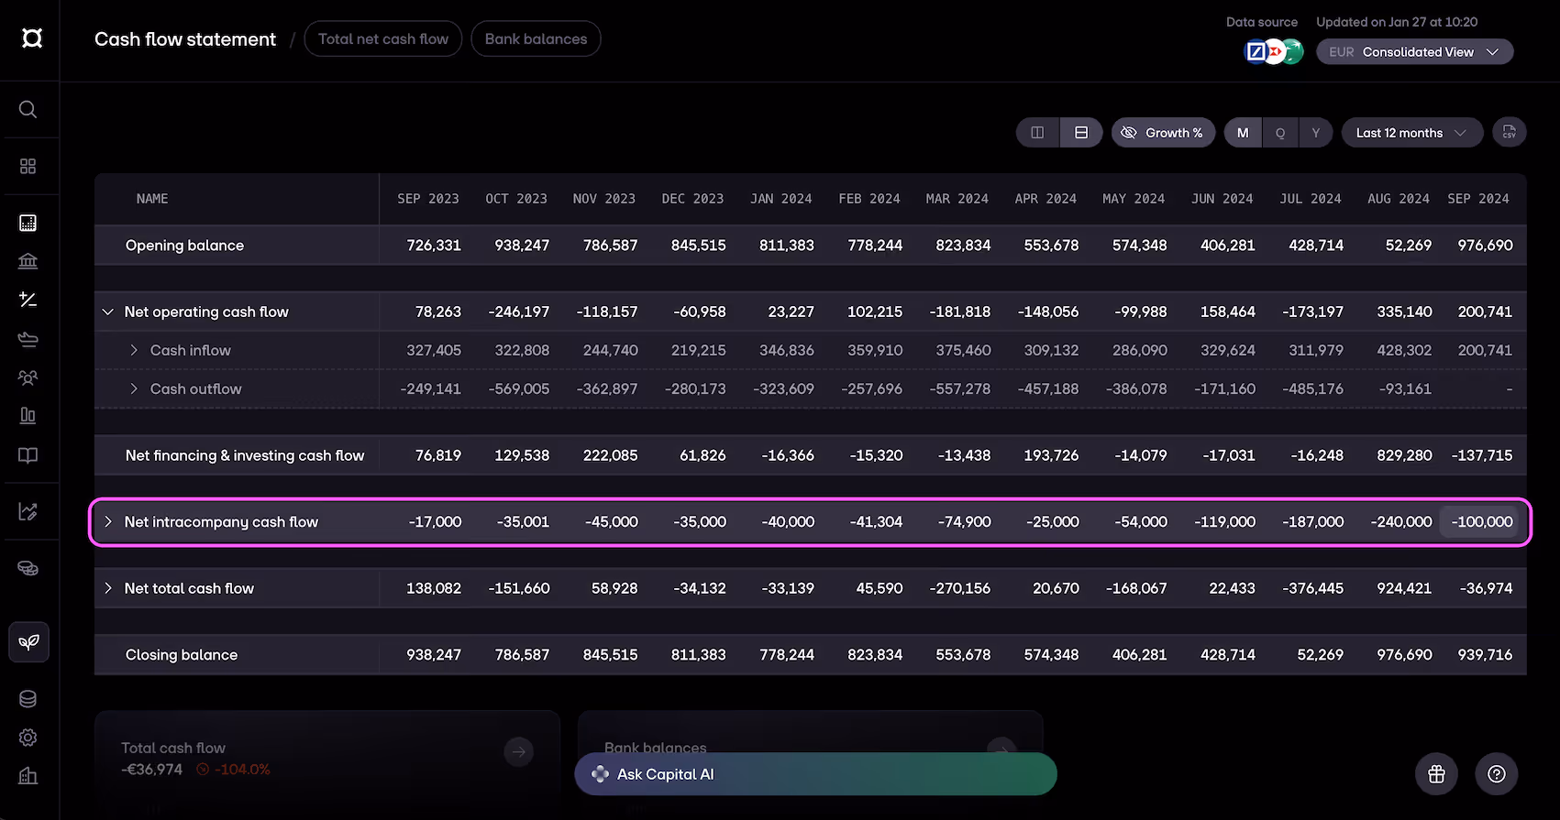Open the dashboard grid icon in sidebar
This screenshot has width=1560, height=820.
coord(28,166)
